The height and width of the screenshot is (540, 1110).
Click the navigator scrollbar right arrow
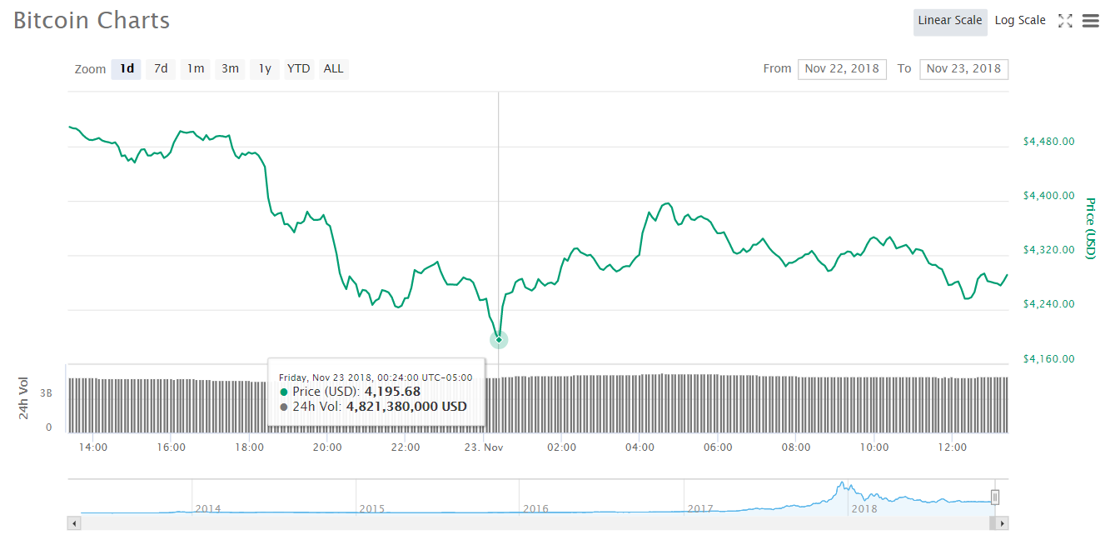1003,523
